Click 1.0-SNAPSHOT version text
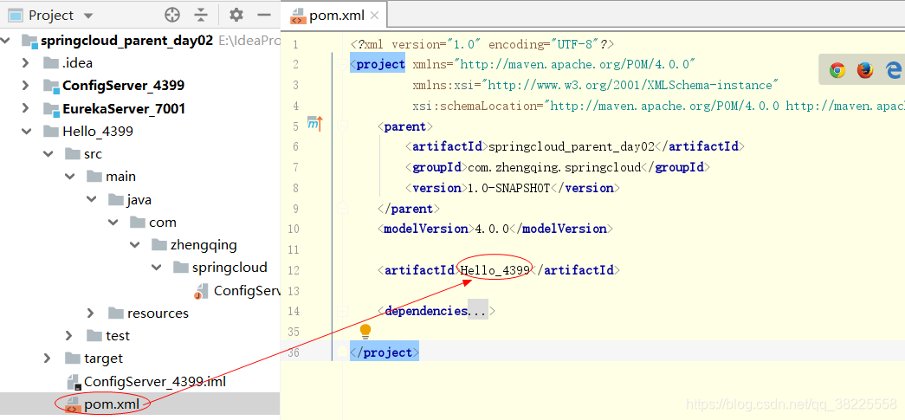The image size is (905, 420). [507, 188]
